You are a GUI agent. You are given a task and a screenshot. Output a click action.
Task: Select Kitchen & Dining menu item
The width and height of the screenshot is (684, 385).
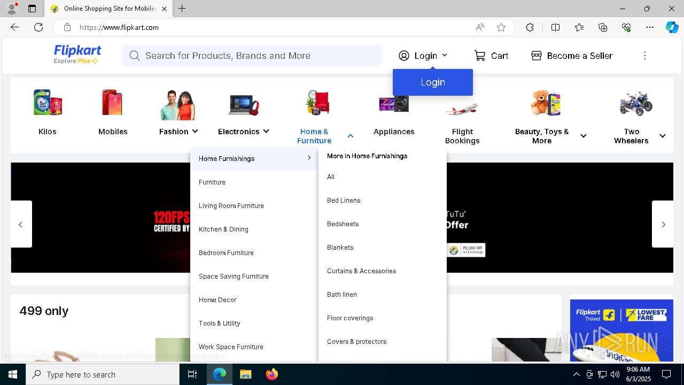[223, 229]
